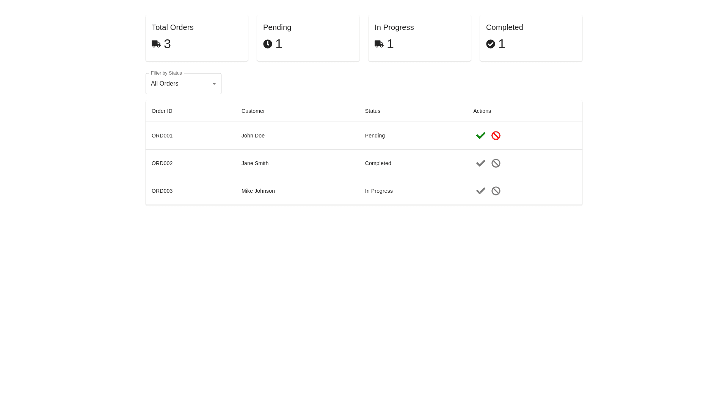Click the clock icon in Pending card
Viewport: 728px width, 409px height.
(x=267, y=44)
